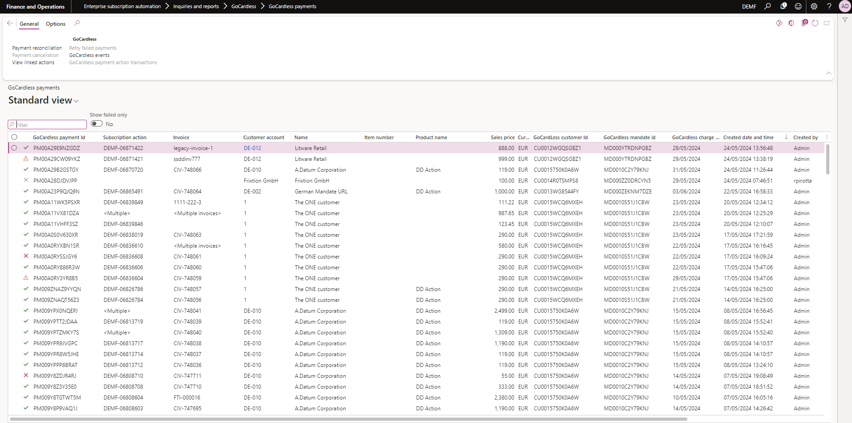The width and height of the screenshot is (852, 423).
Task: Send feedback via the smiley icon
Action: [798, 6]
